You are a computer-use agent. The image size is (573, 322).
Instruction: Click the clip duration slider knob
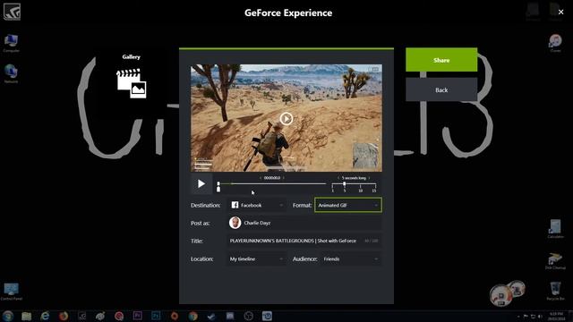(x=344, y=184)
